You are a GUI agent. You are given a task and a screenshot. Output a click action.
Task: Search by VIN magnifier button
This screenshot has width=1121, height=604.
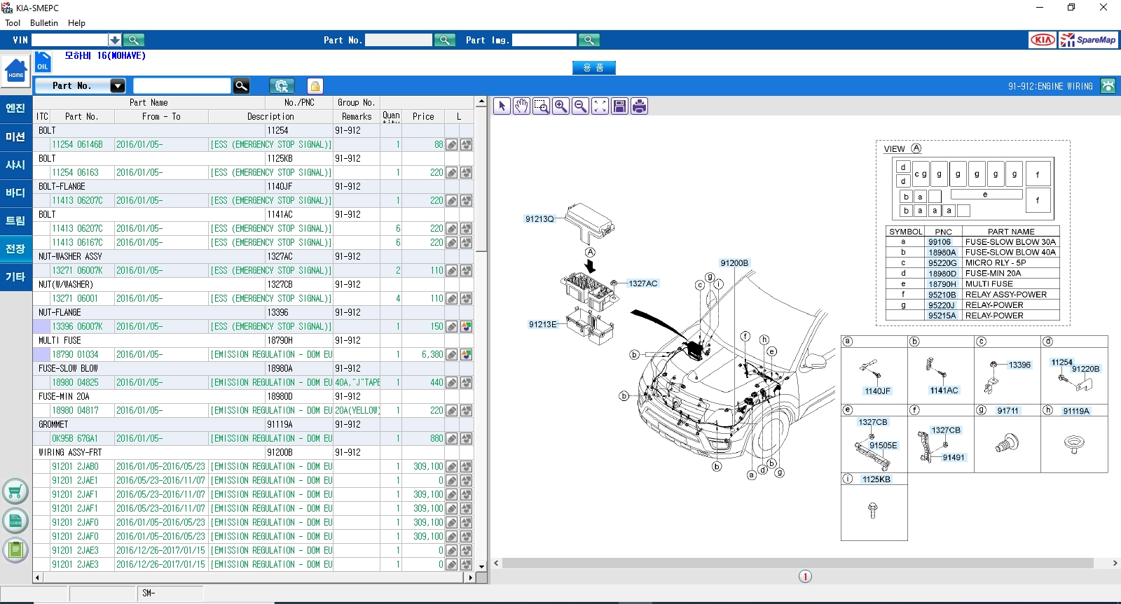point(134,40)
